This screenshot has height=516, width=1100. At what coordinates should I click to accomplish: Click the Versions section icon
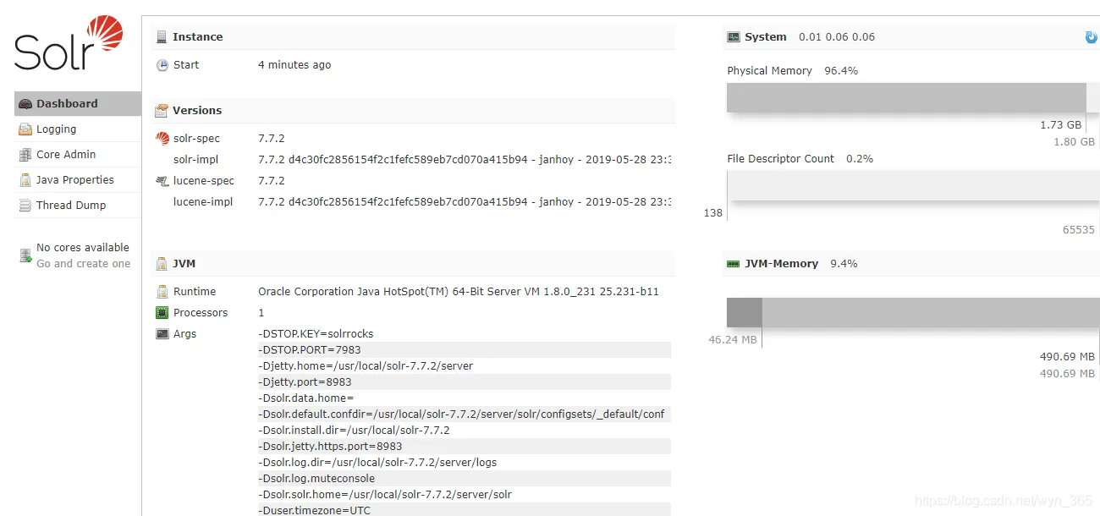[162, 111]
